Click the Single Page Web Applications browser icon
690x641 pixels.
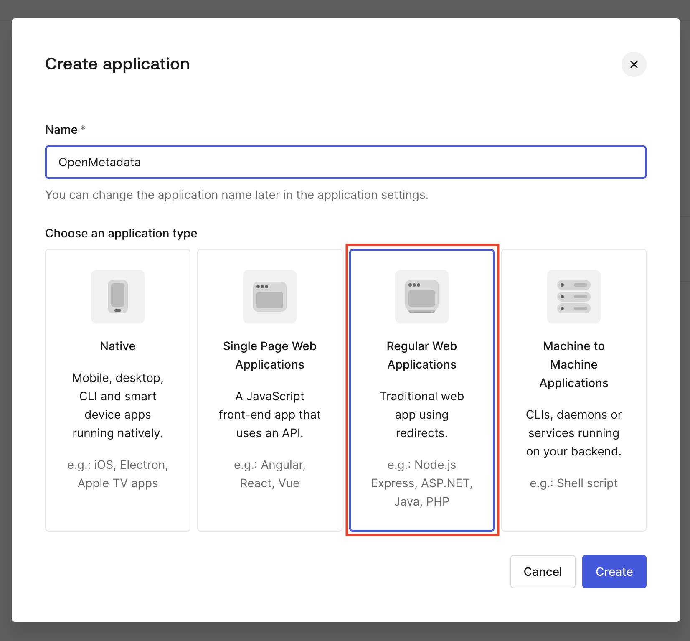tap(269, 297)
